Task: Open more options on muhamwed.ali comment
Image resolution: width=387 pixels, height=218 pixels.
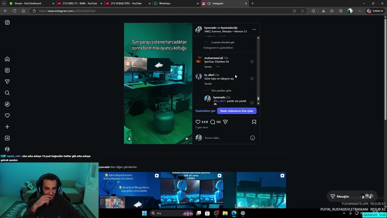Action: tap(218, 67)
